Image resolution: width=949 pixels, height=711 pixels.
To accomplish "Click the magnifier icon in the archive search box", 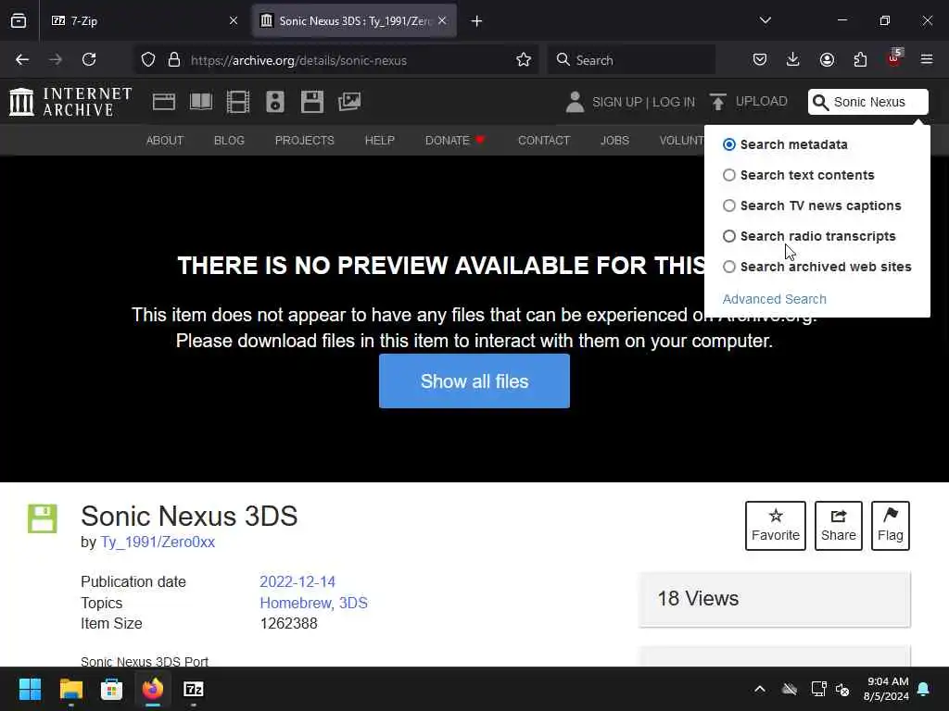I will [x=820, y=102].
